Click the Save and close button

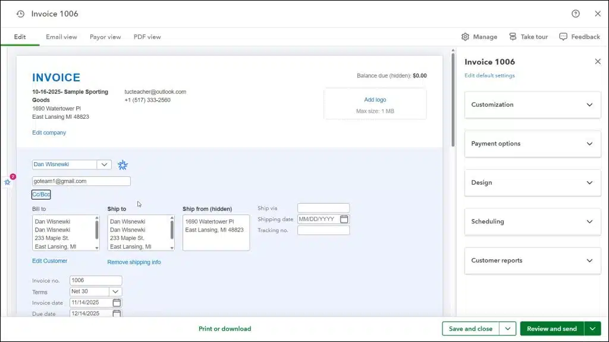coord(470,329)
